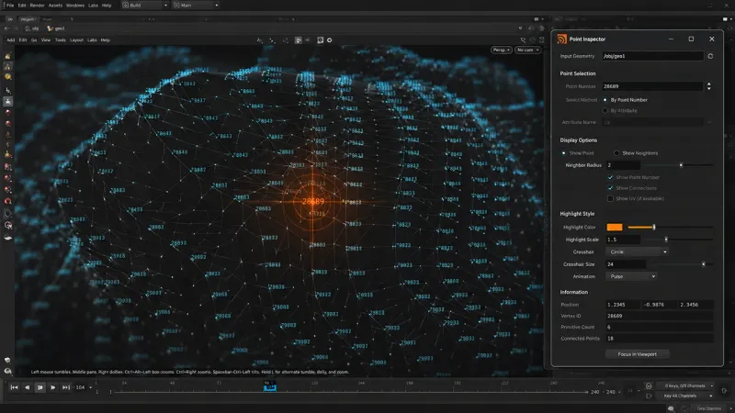Click the path forward arrow

16,28
